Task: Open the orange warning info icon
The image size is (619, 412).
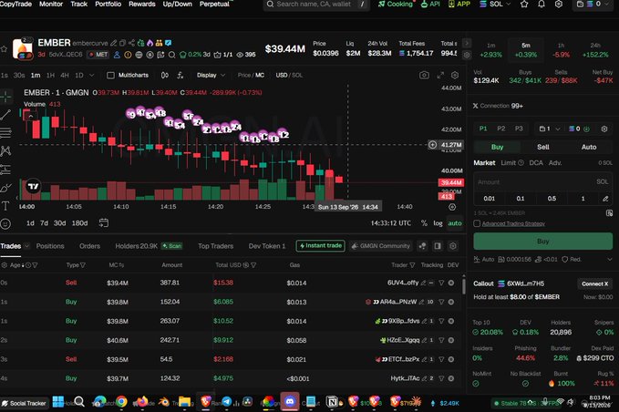Action: tap(128, 55)
